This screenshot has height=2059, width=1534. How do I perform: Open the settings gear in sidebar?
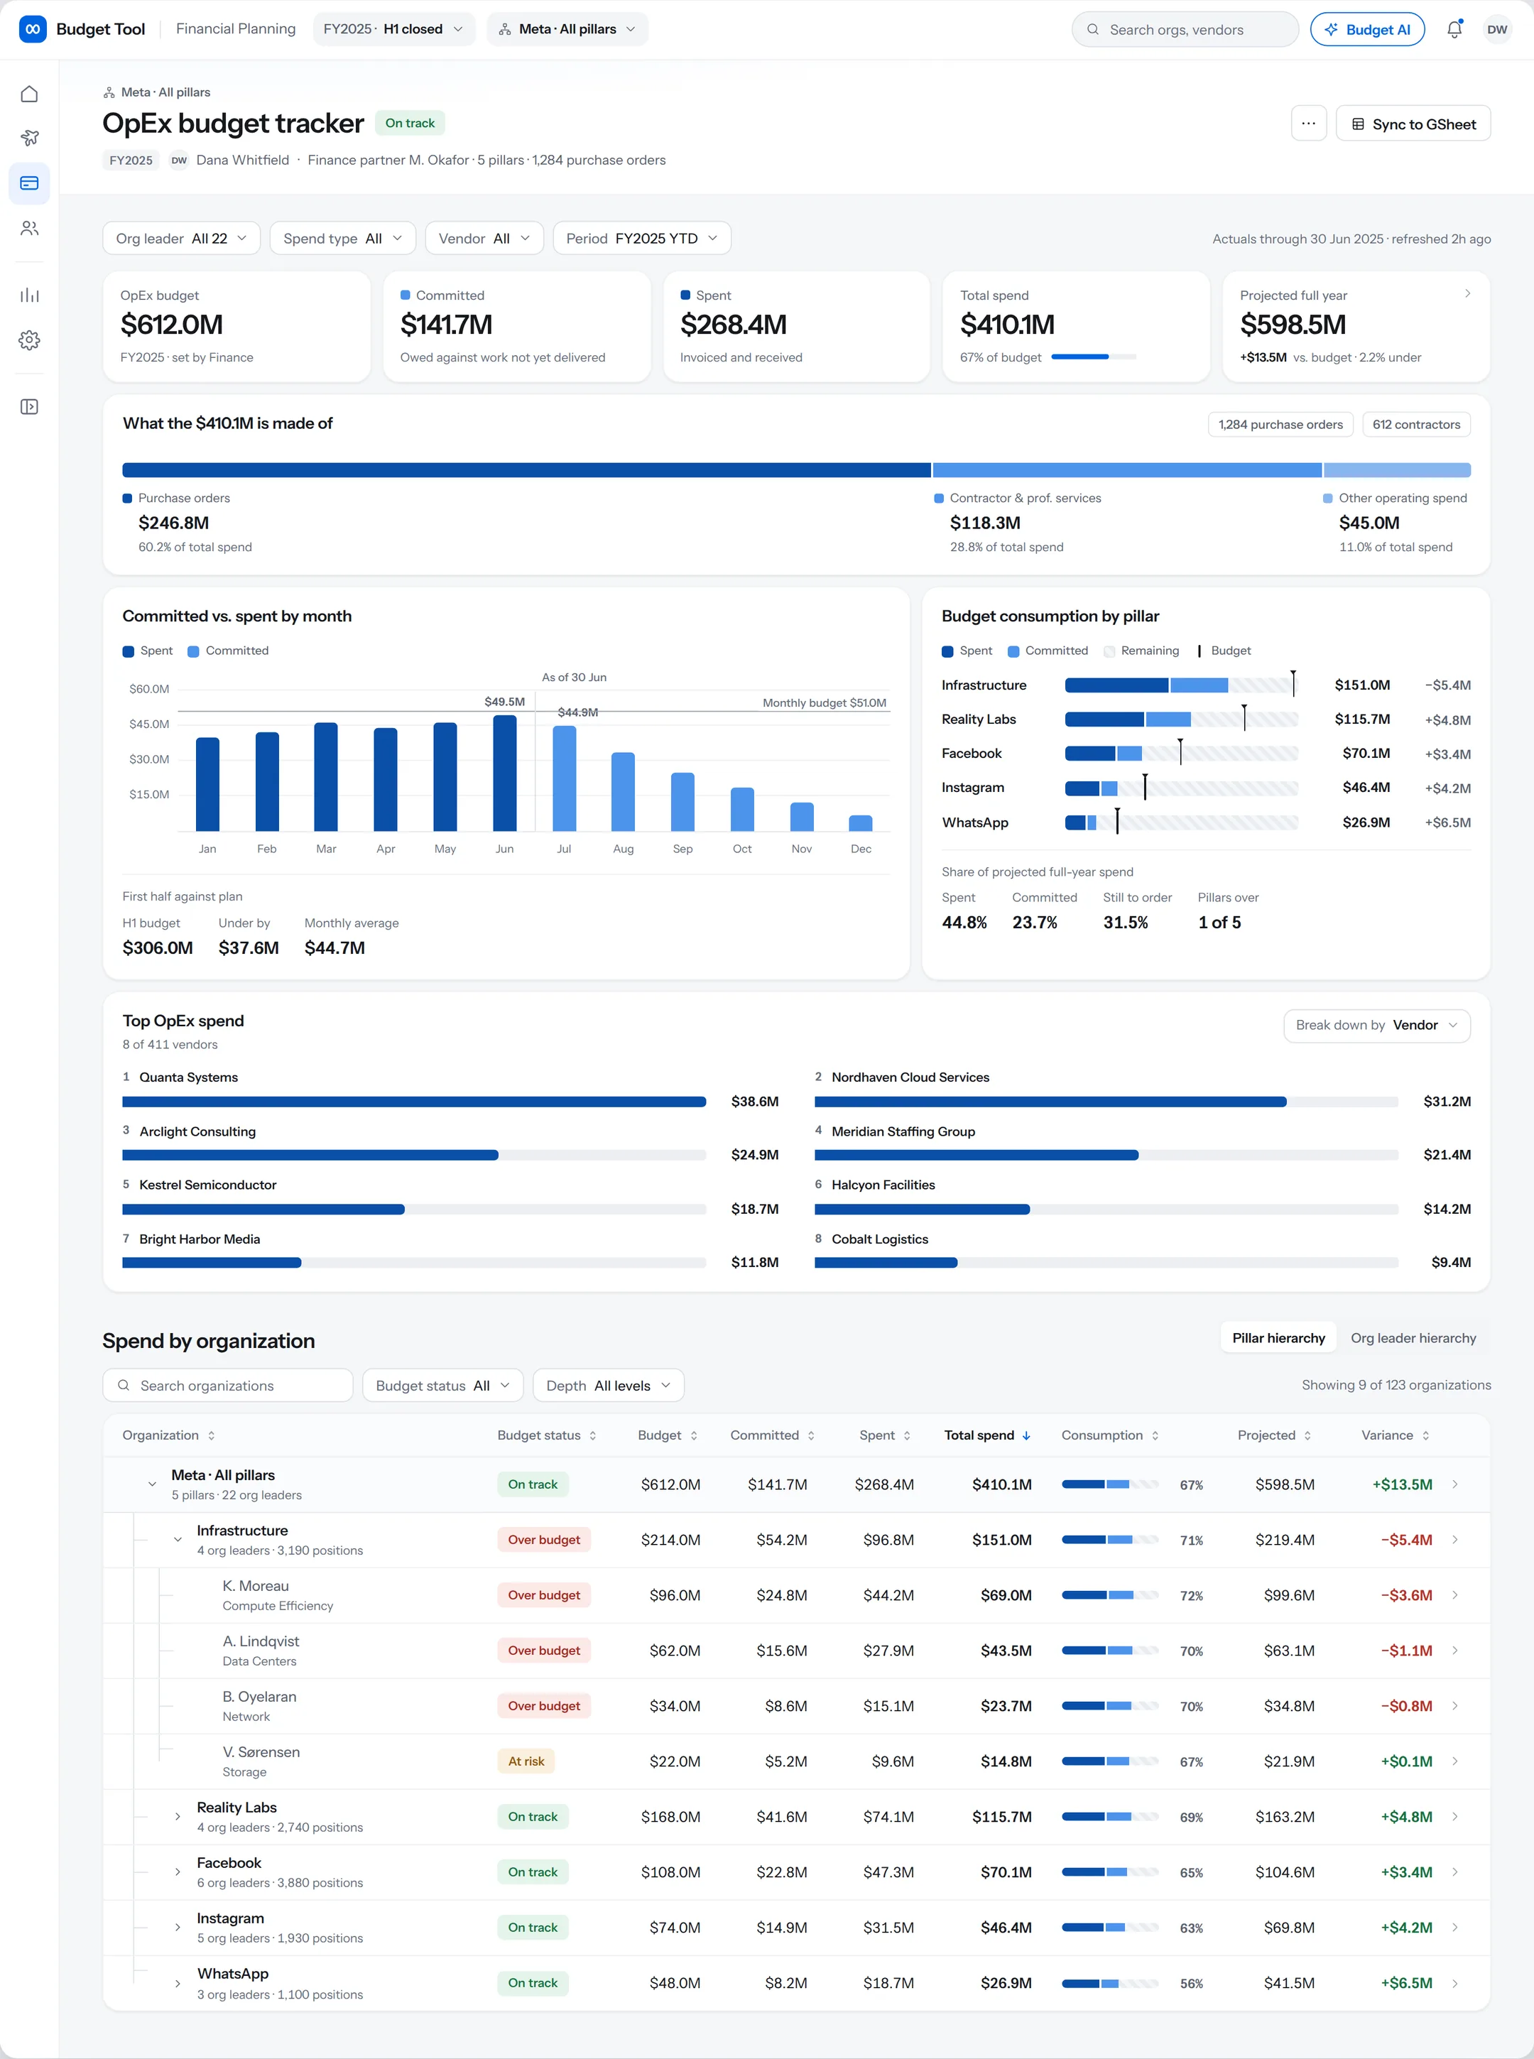click(30, 340)
